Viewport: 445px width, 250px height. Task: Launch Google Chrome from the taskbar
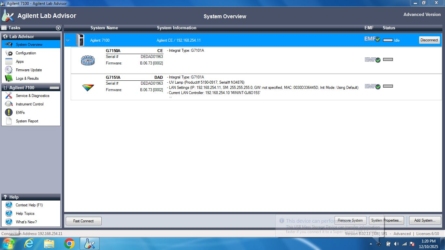tap(69, 243)
